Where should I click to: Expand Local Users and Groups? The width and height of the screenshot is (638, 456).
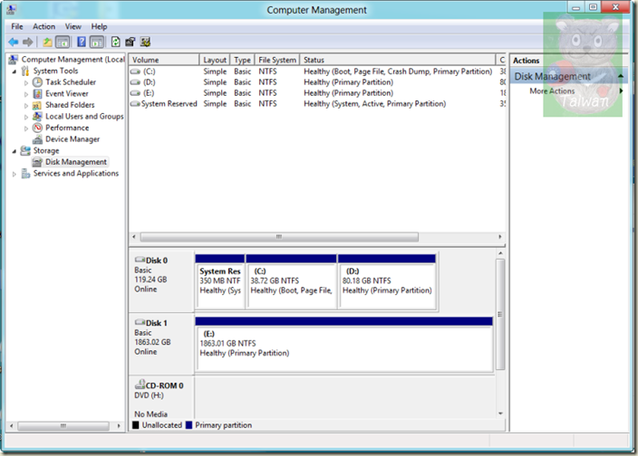pos(26,117)
